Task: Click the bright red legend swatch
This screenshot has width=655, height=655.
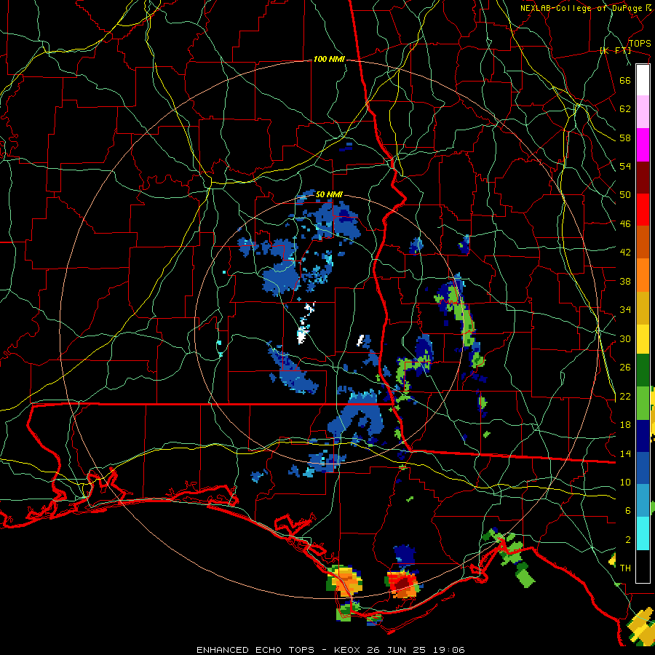Action: pos(643,210)
